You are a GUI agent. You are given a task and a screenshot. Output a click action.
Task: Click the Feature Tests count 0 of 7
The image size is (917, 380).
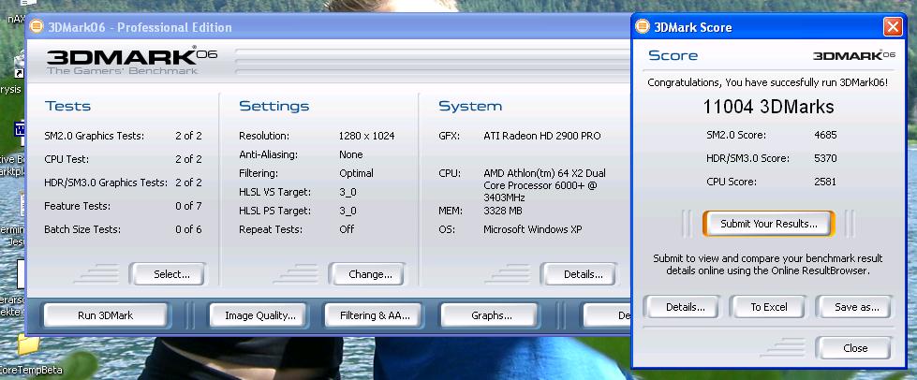[188, 206]
